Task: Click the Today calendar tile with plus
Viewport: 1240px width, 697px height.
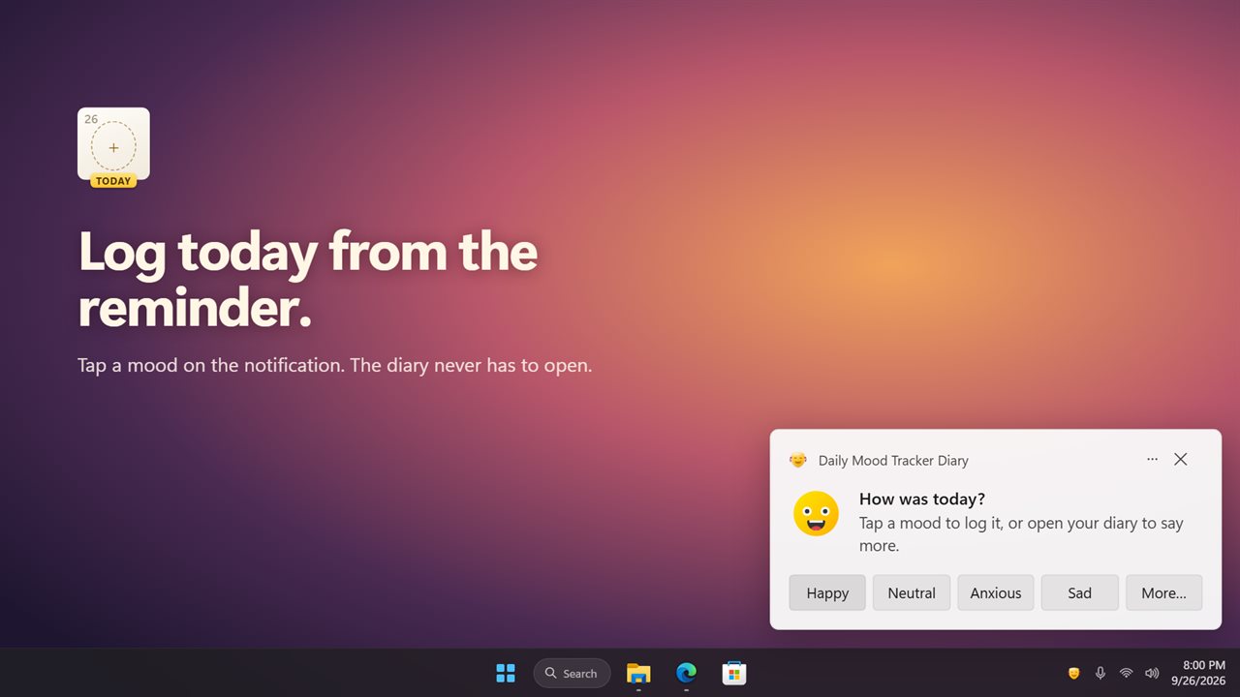Action: click(113, 147)
